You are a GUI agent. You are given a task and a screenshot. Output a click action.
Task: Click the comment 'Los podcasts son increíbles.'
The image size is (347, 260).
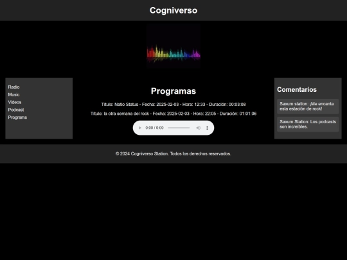tap(308, 125)
